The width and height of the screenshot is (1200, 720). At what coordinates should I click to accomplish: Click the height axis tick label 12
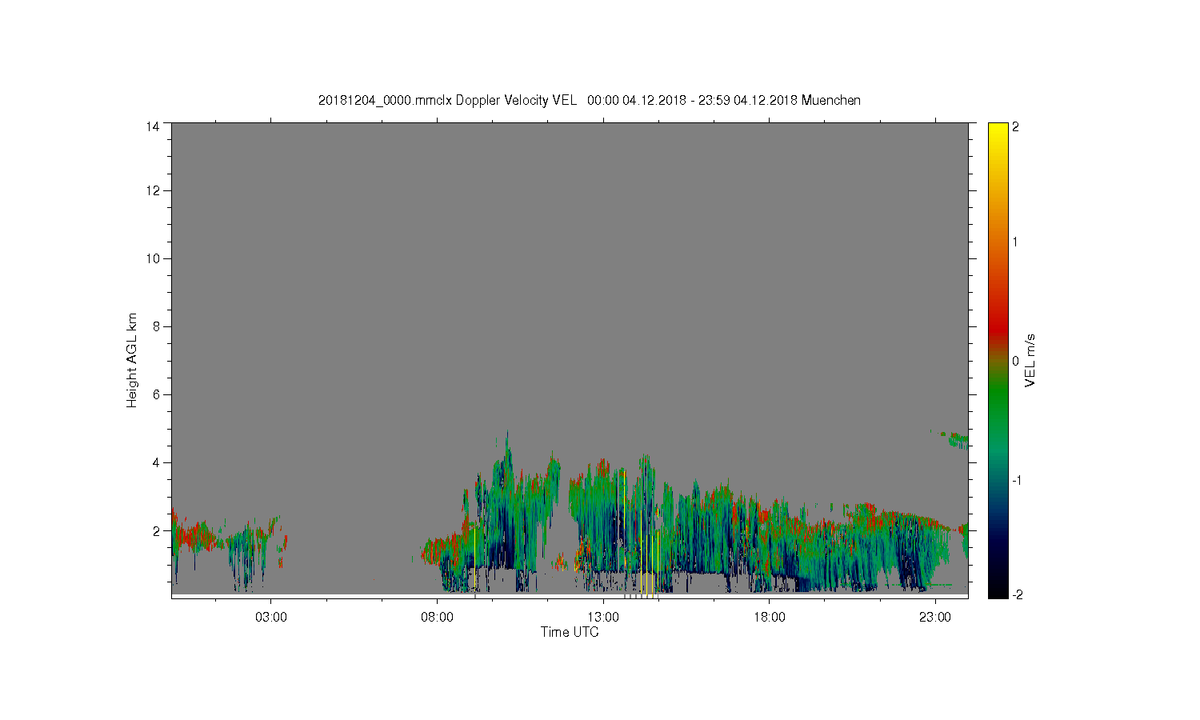click(152, 190)
